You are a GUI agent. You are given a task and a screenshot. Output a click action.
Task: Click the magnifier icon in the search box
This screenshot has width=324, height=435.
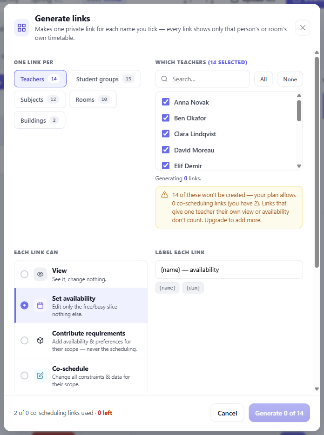point(164,79)
